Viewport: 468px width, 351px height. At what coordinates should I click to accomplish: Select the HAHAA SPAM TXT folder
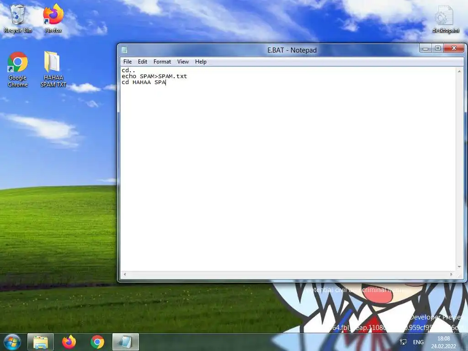point(53,69)
